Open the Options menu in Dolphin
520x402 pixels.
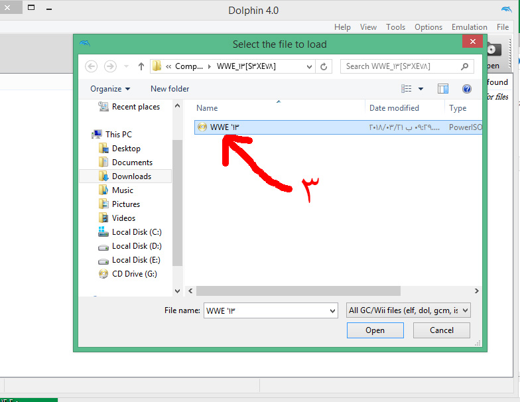(x=428, y=27)
